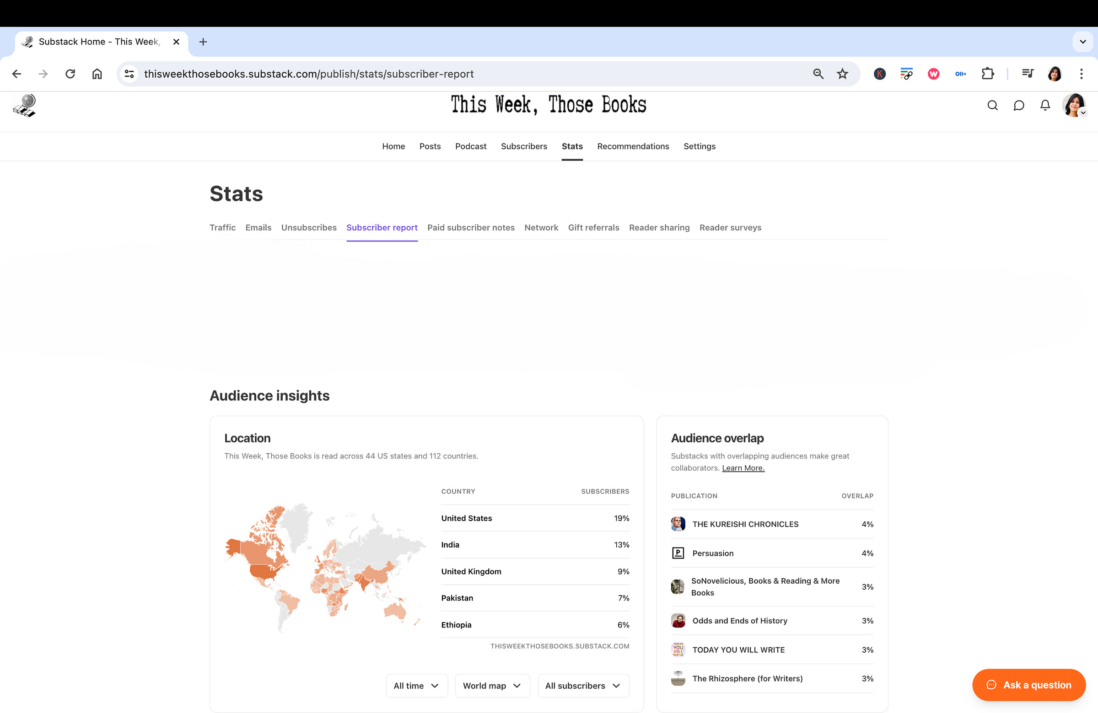The width and height of the screenshot is (1098, 713).
Task: Open the chat bubble icon
Action: click(1019, 106)
